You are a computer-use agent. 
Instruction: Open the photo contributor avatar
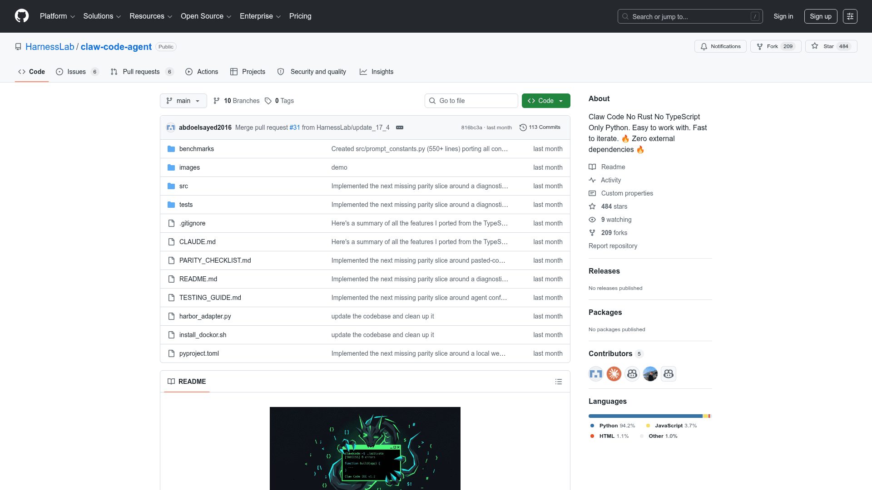click(x=650, y=374)
